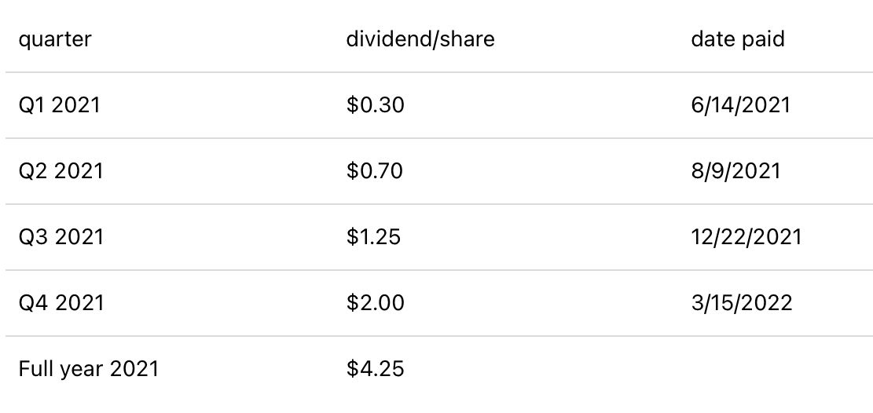Click the $2.00 dividend value

click(x=375, y=303)
